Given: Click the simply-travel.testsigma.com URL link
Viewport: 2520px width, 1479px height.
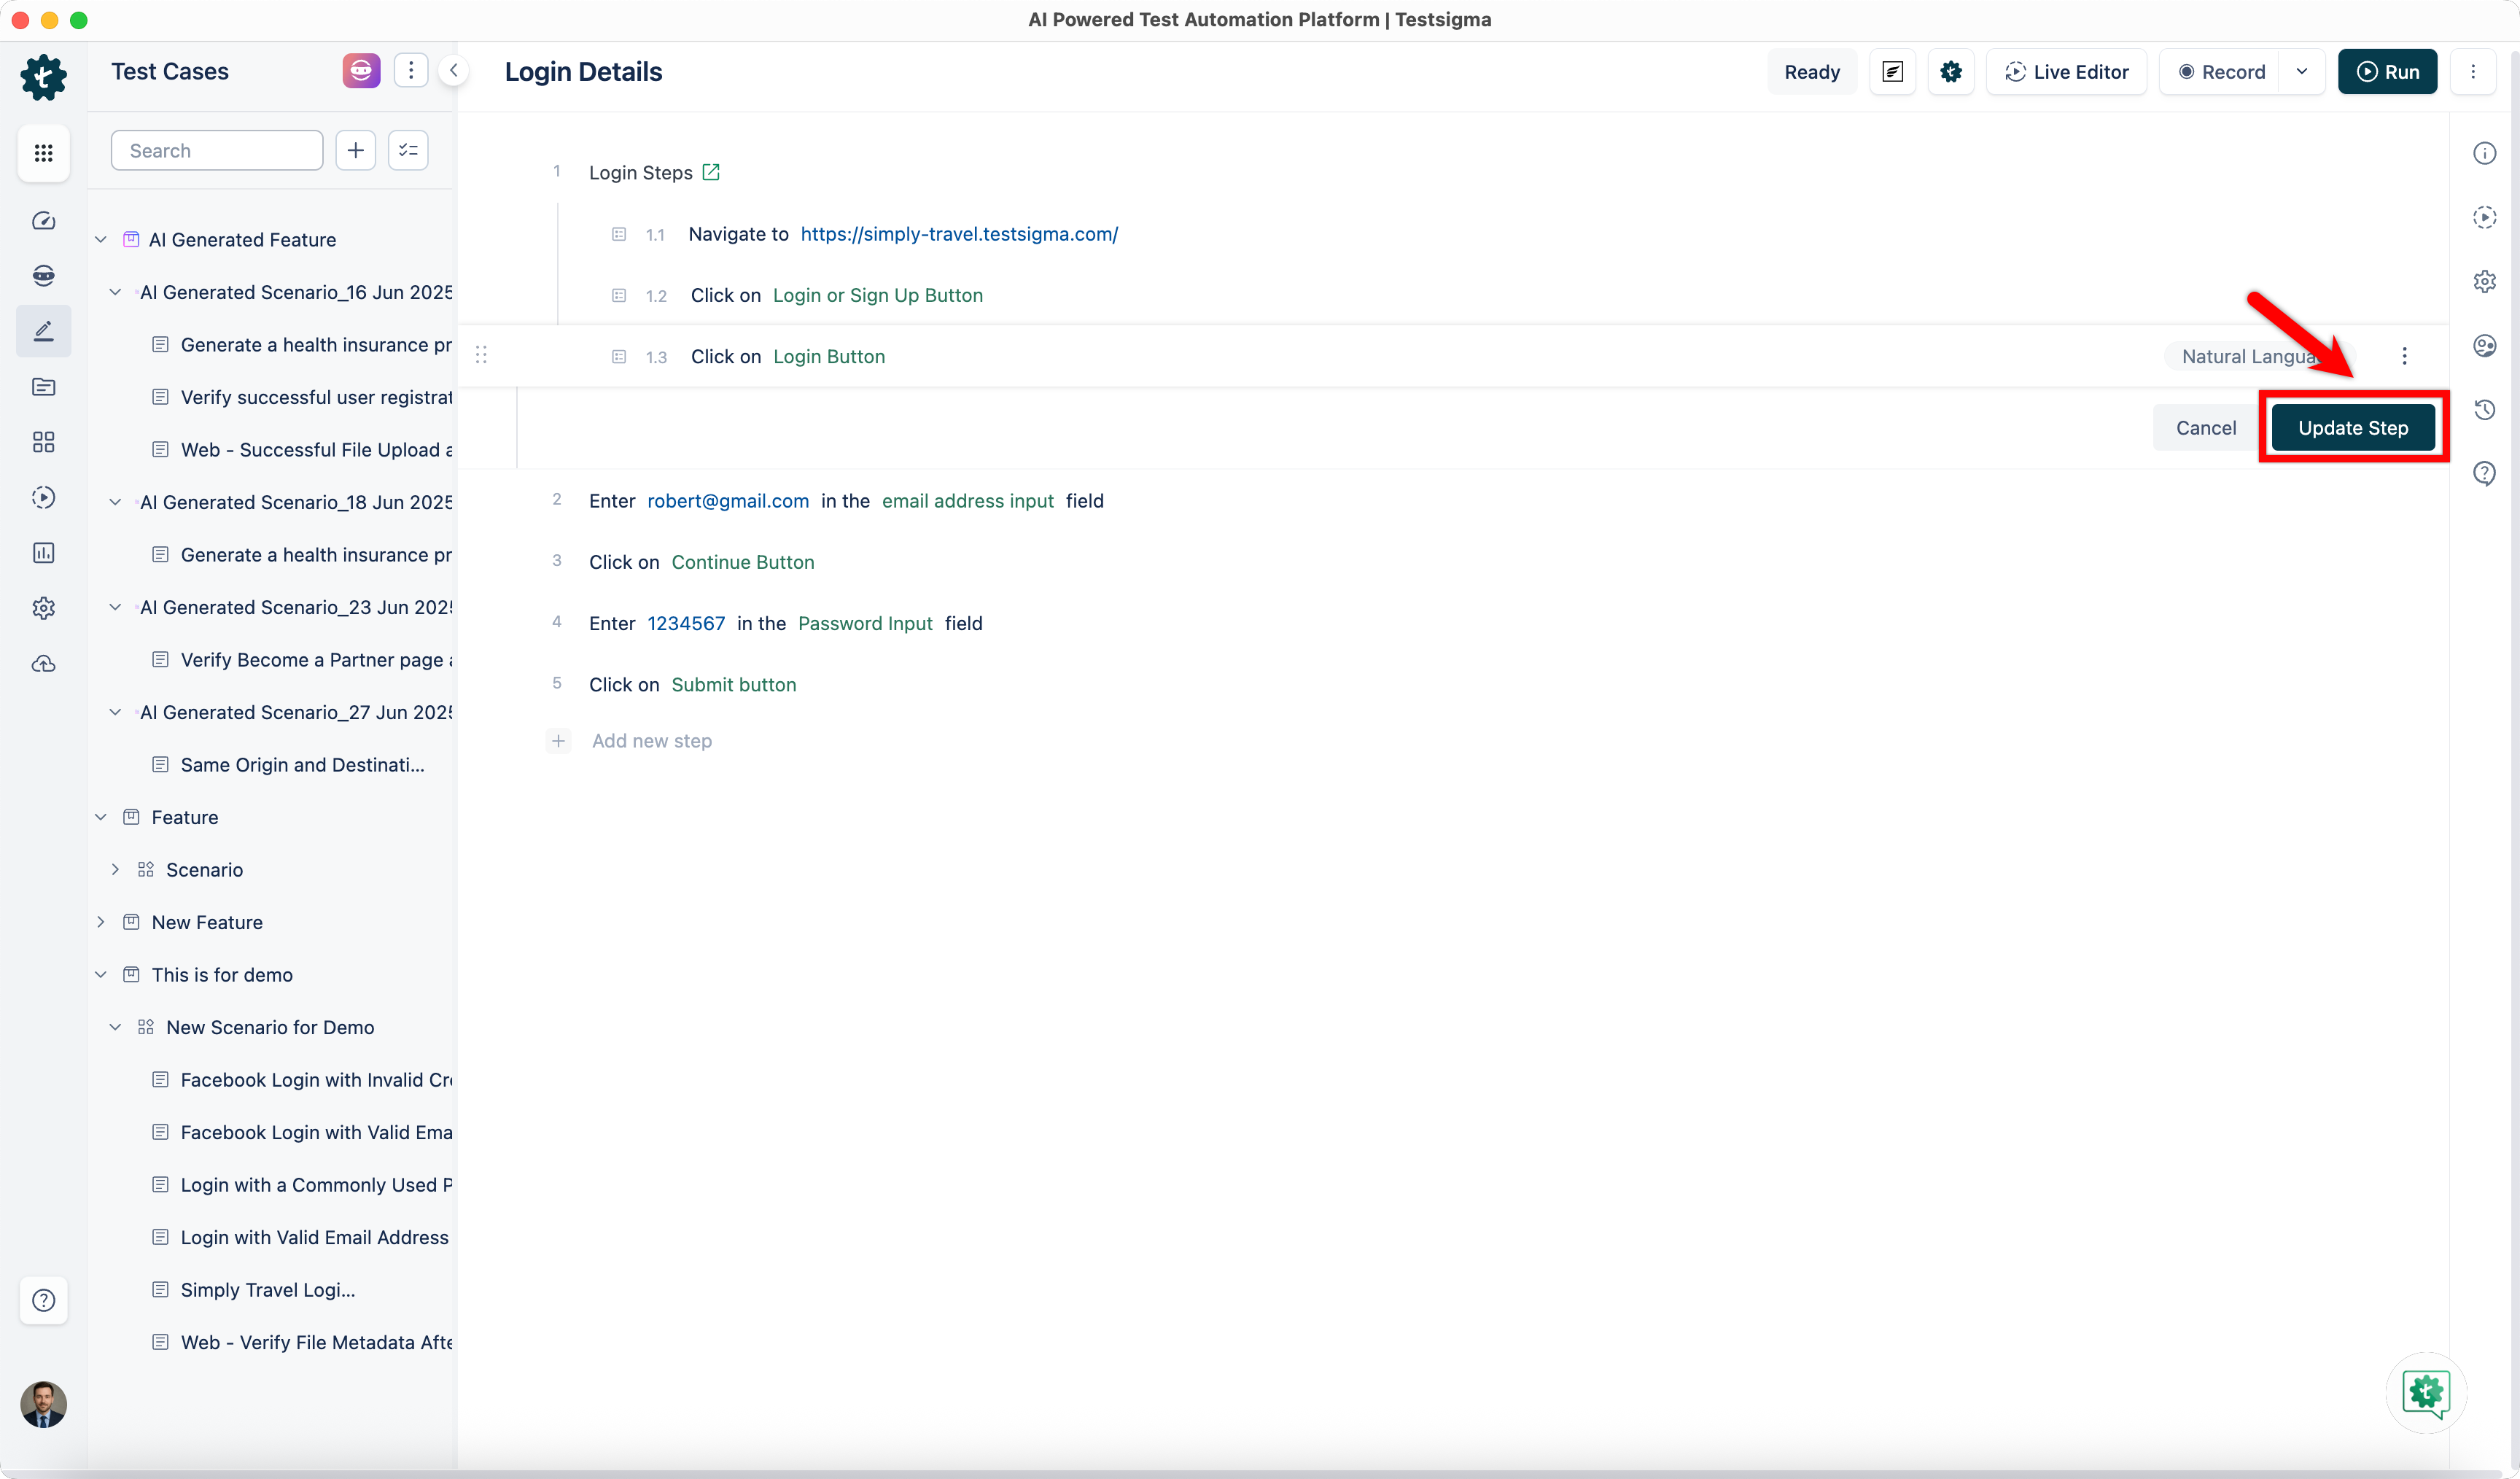Looking at the screenshot, I should 958,234.
